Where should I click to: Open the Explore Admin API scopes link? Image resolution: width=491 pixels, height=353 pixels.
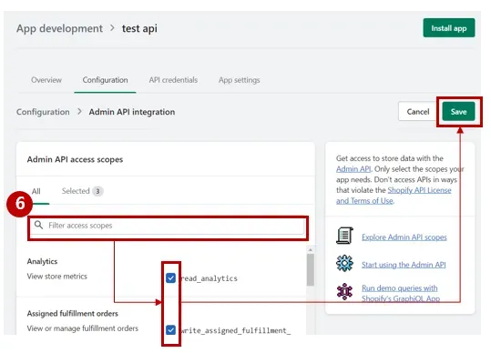pyautogui.click(x=404, y=237)
